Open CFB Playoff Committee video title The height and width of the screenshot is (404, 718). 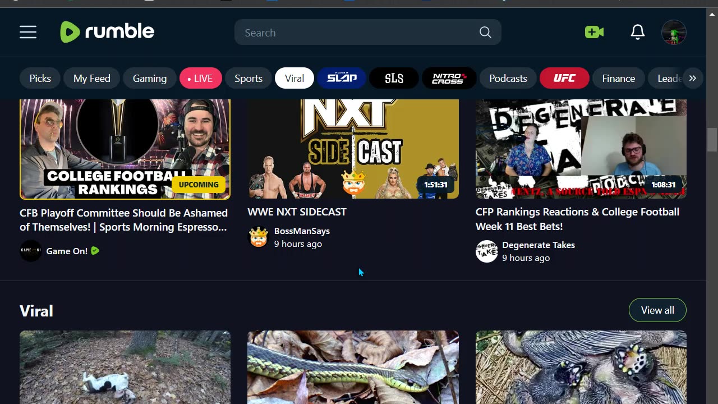pyautogui.click(x=124, y=220)
